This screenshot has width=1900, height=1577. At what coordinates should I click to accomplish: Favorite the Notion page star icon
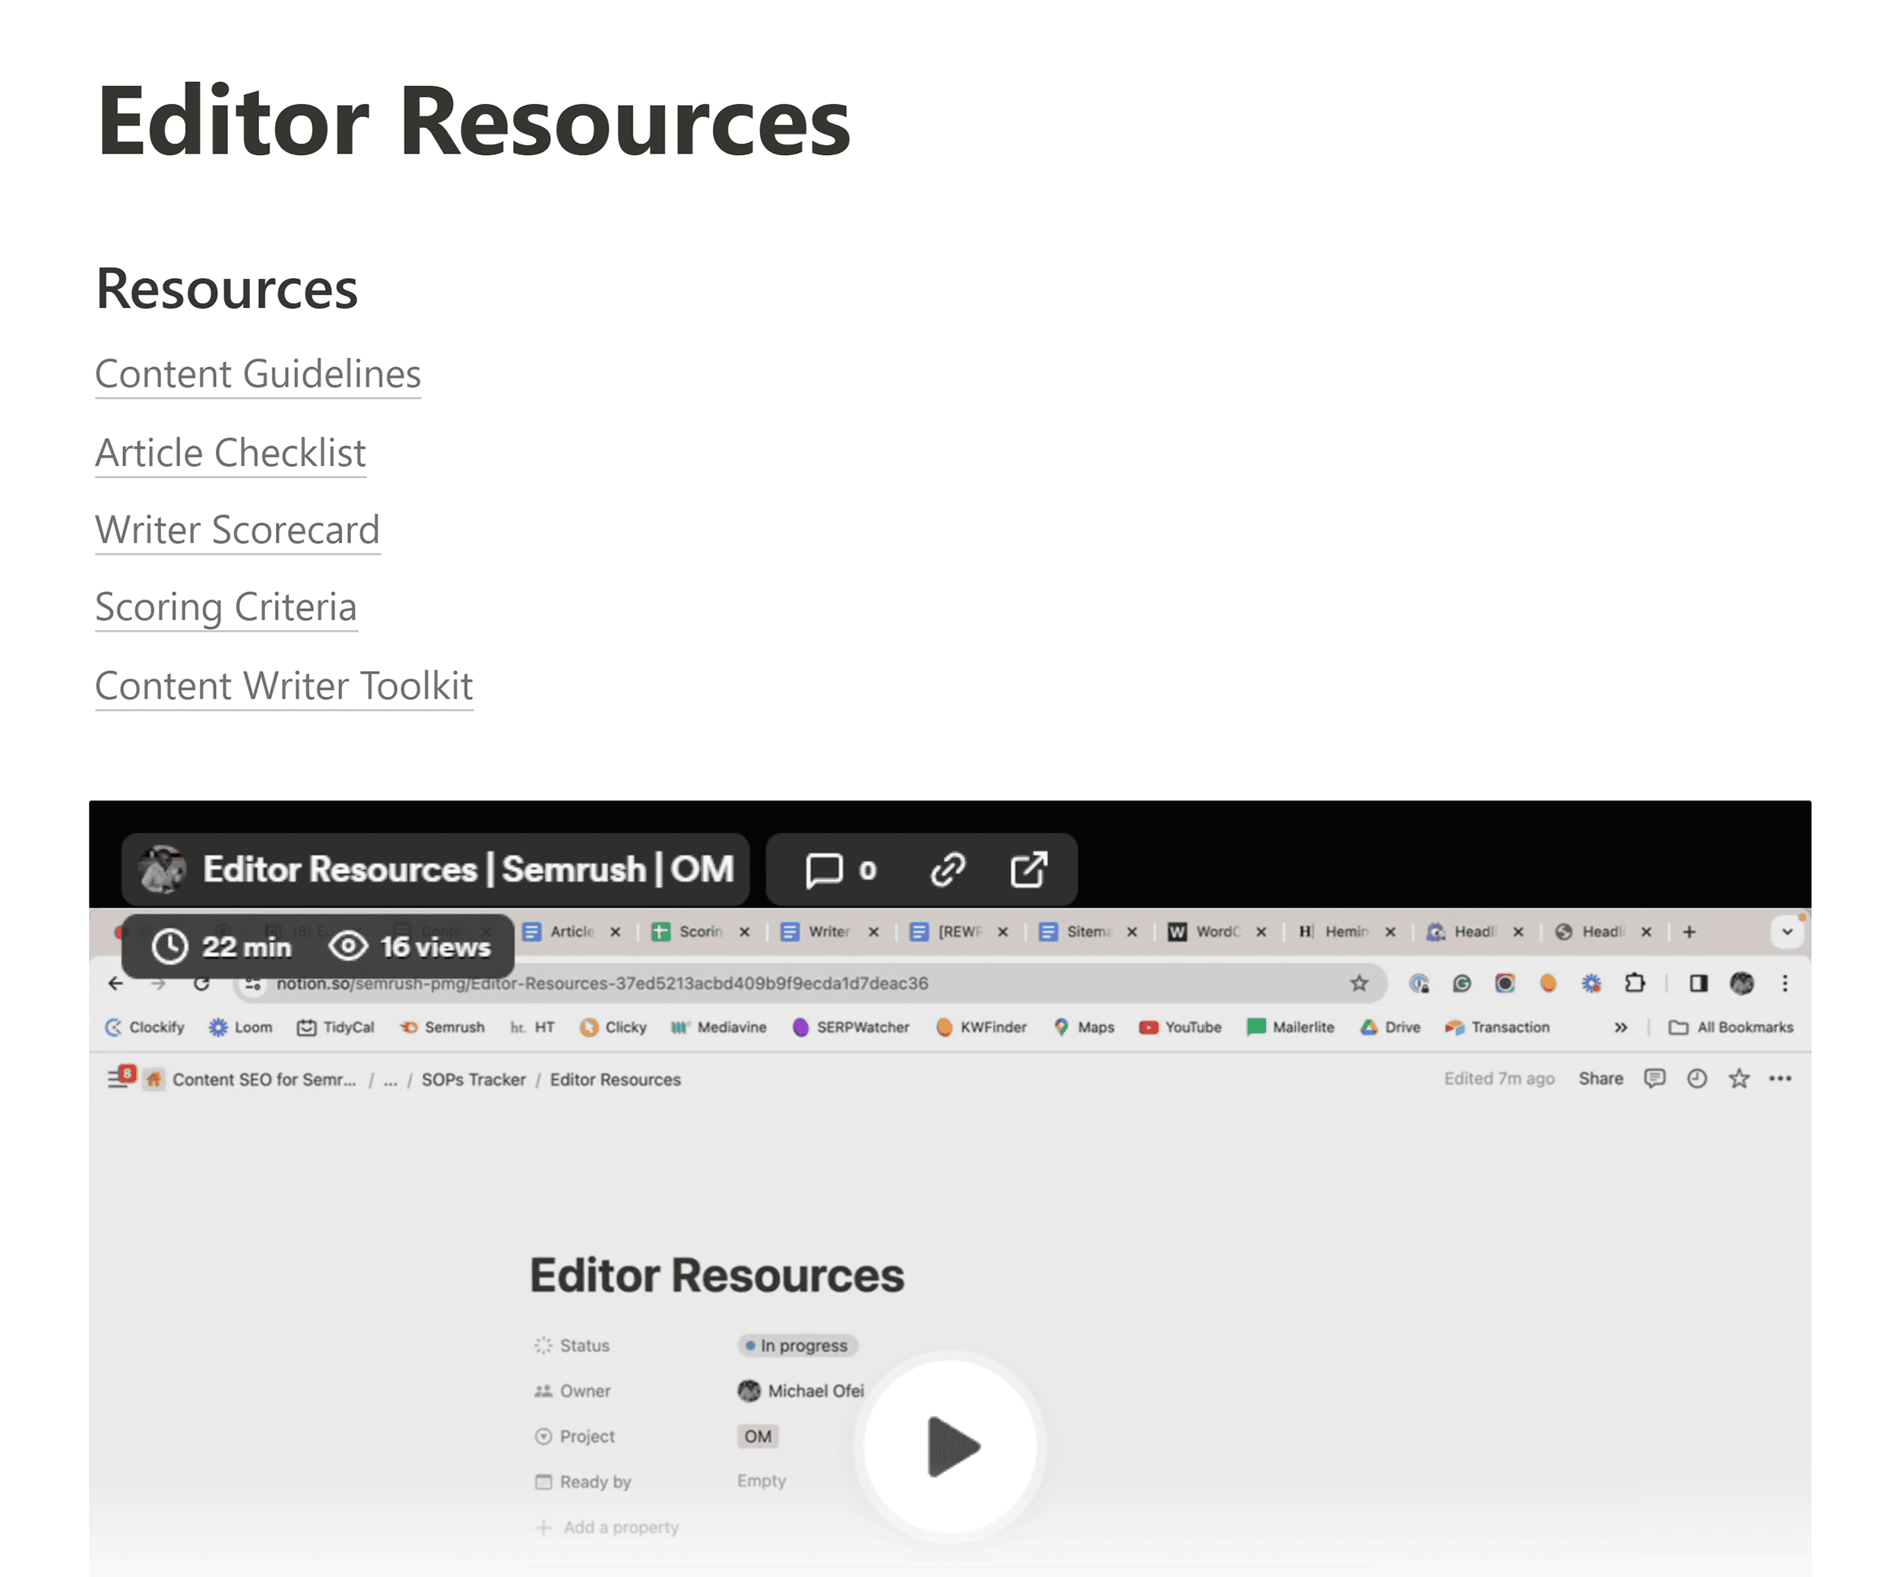coord(1739,1078)
